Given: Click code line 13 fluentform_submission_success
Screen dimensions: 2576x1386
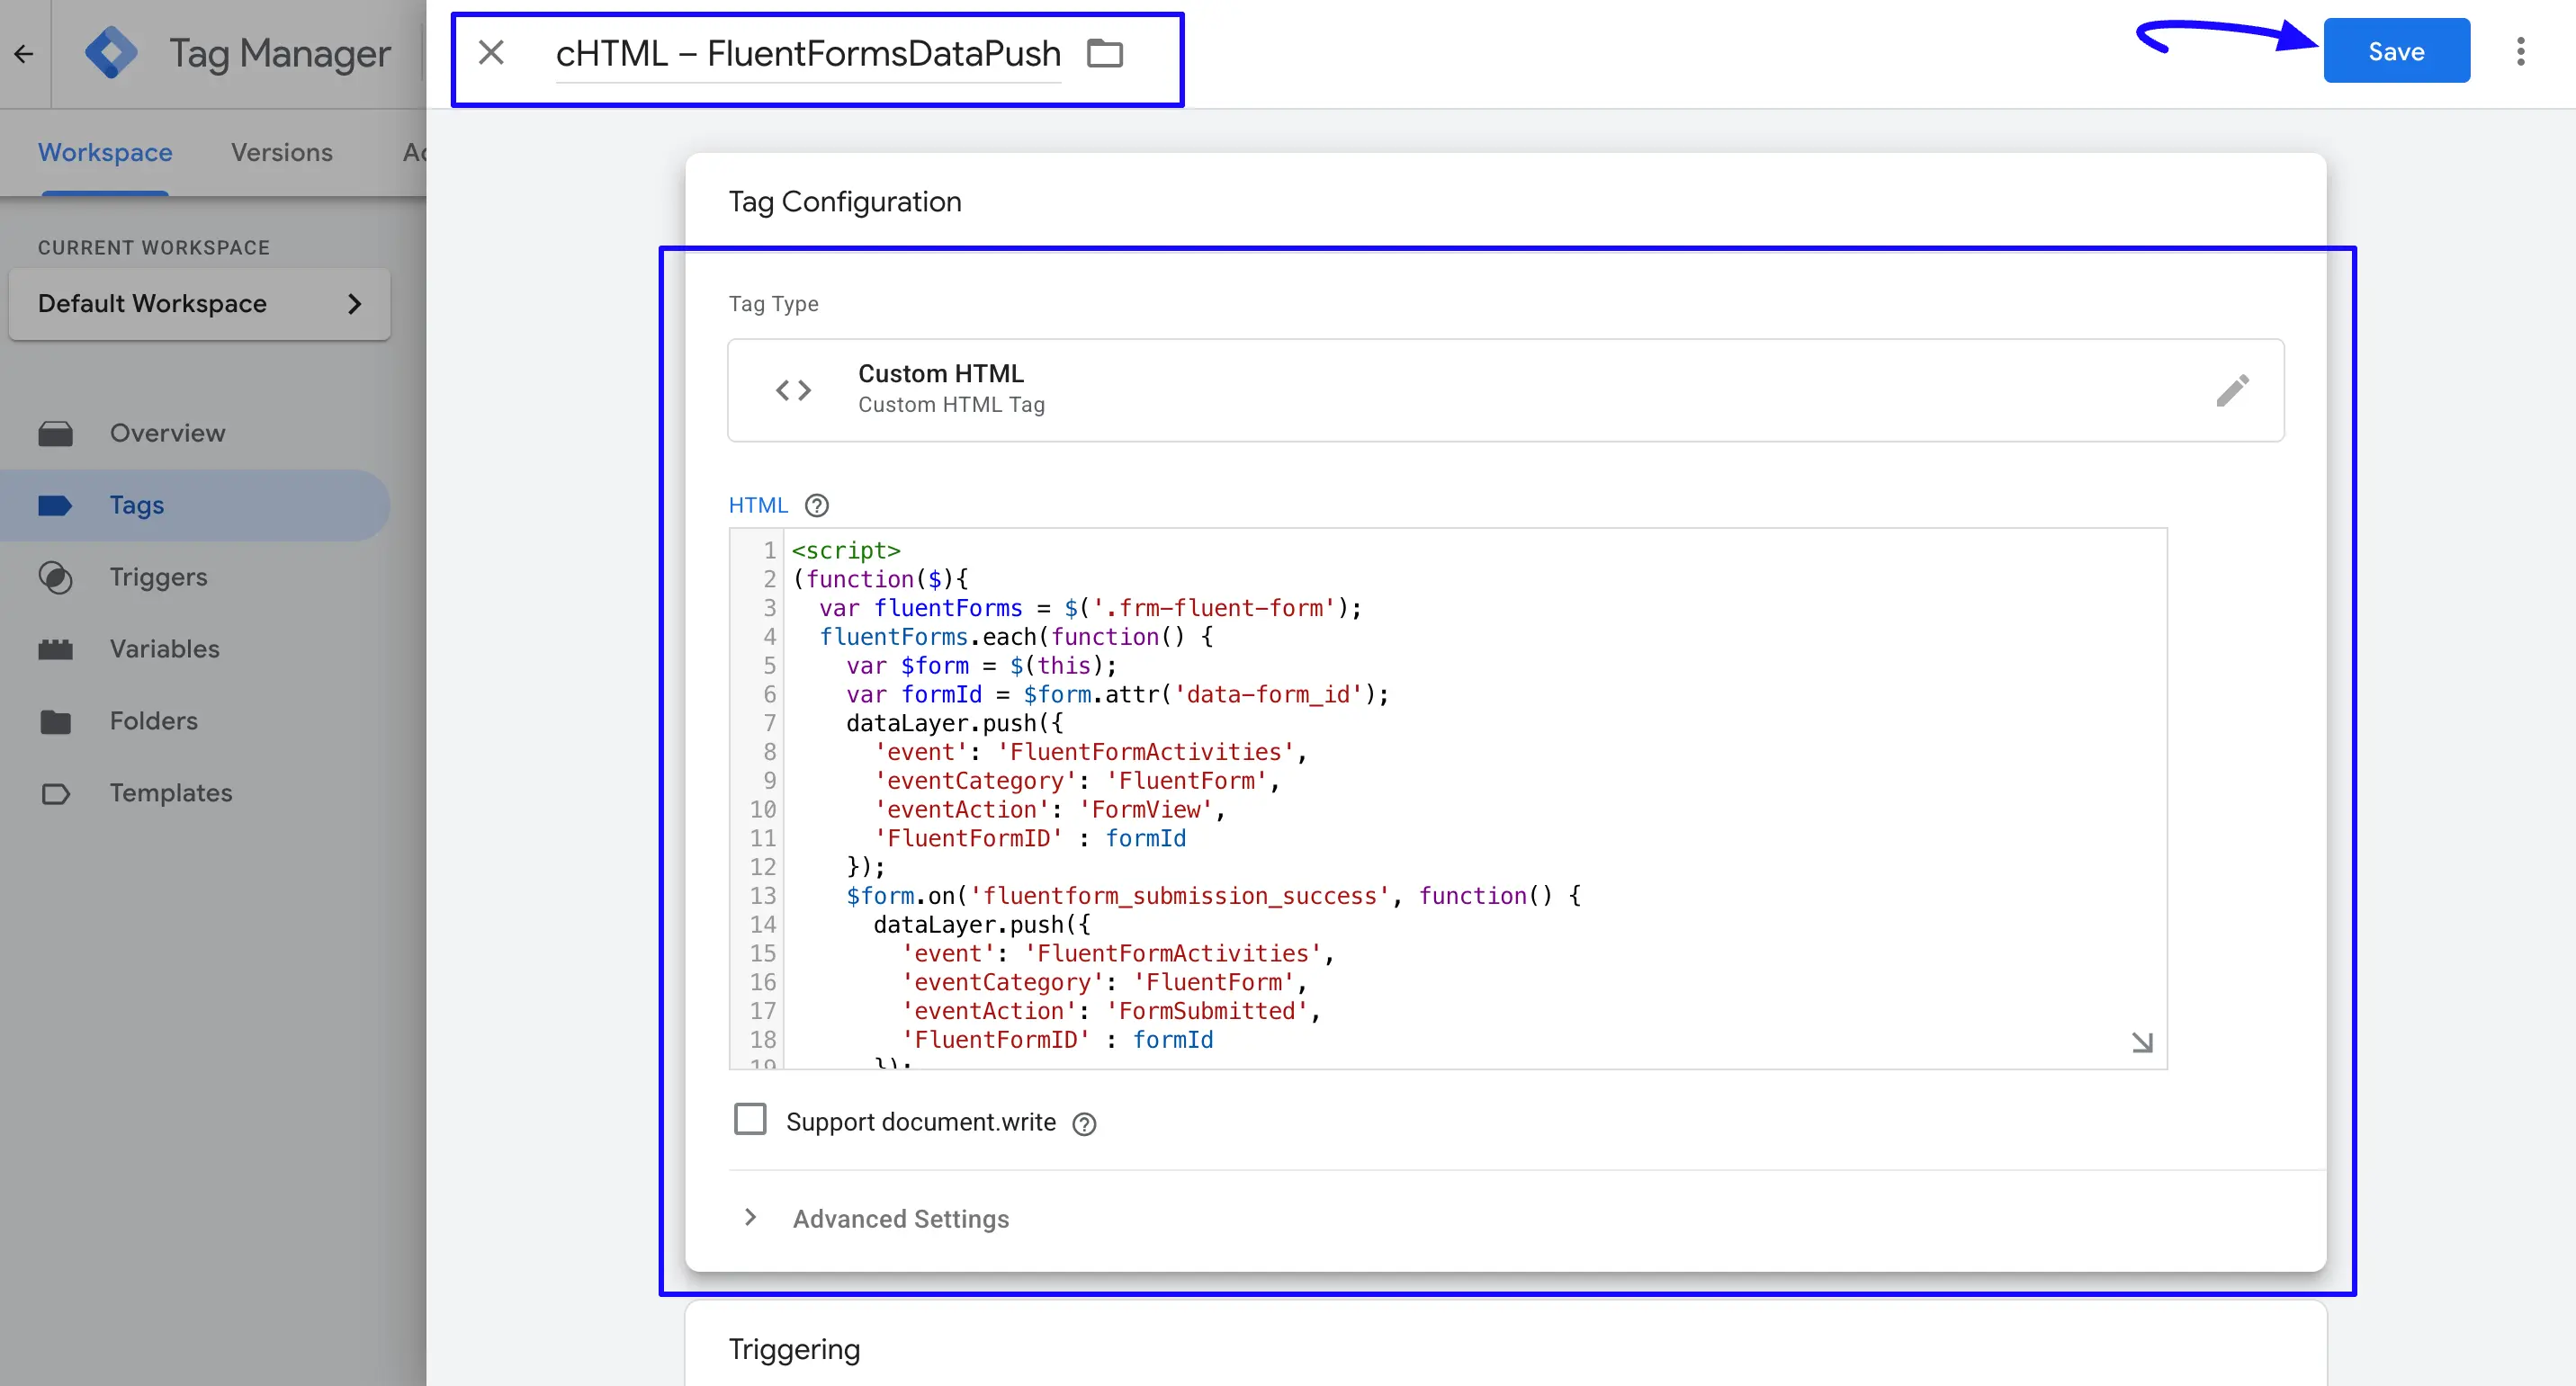Looking at the screenshot, I should 1214,895.
